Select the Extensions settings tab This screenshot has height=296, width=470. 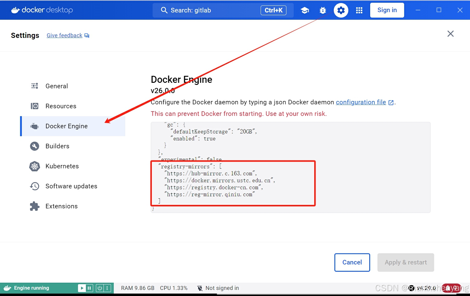(73, 206)
